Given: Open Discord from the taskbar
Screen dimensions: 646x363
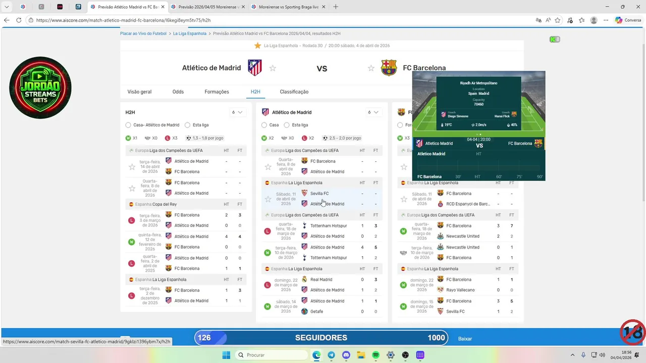Looking at the screenshot, I should (346, 355).
